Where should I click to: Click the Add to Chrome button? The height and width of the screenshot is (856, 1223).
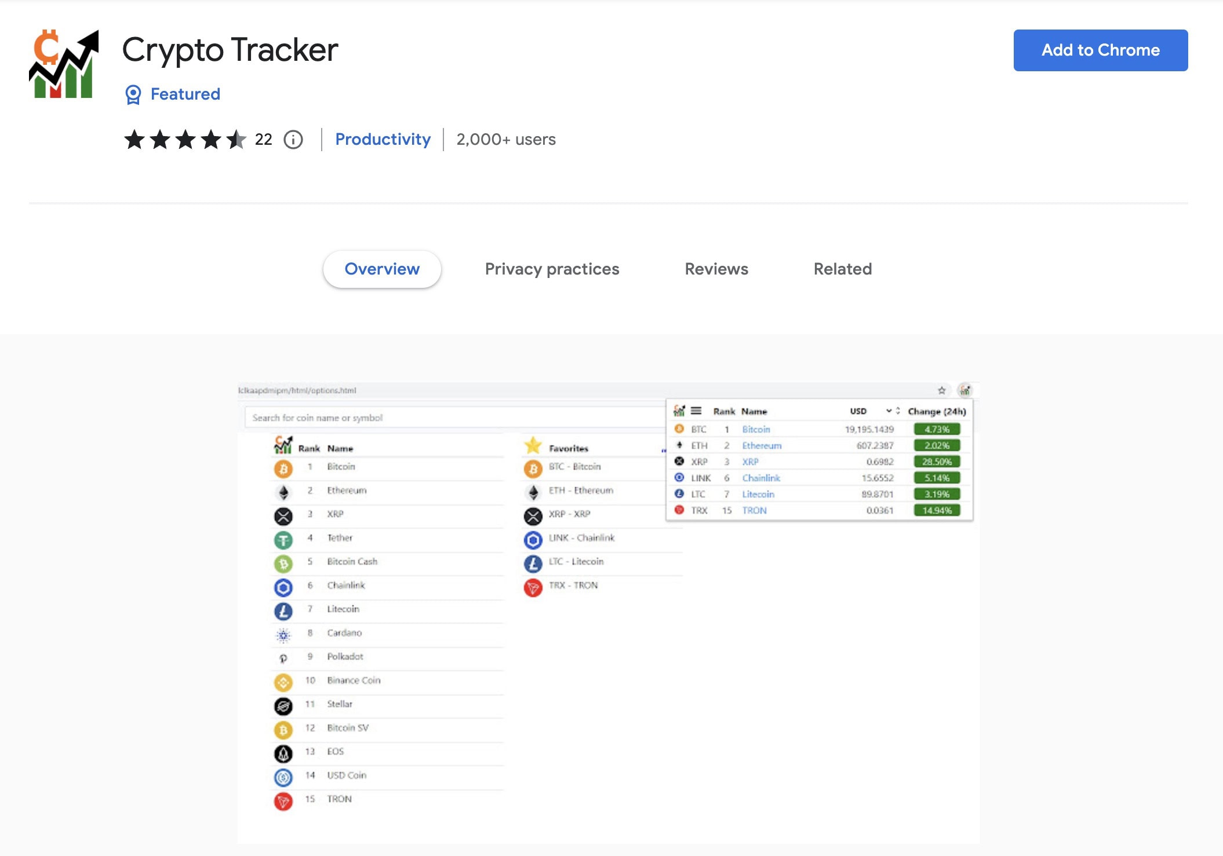click(x=1100, y=50)
